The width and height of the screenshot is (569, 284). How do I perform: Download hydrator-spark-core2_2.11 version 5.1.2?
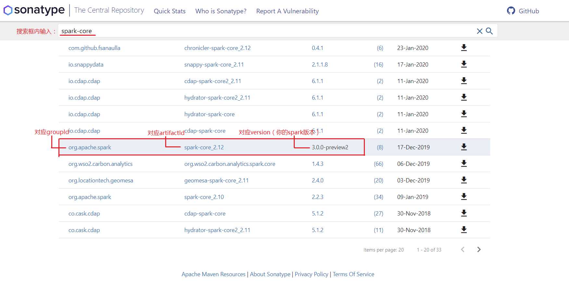[x=464, y=230]
